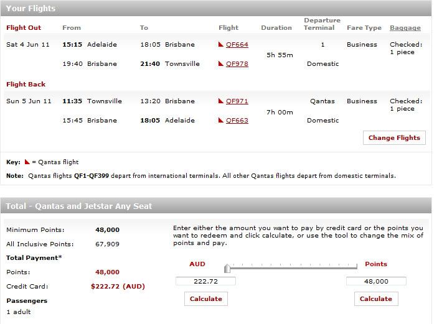Open the Baggage column header link
This screenshot has width=447, height=324.
point(405,28)
